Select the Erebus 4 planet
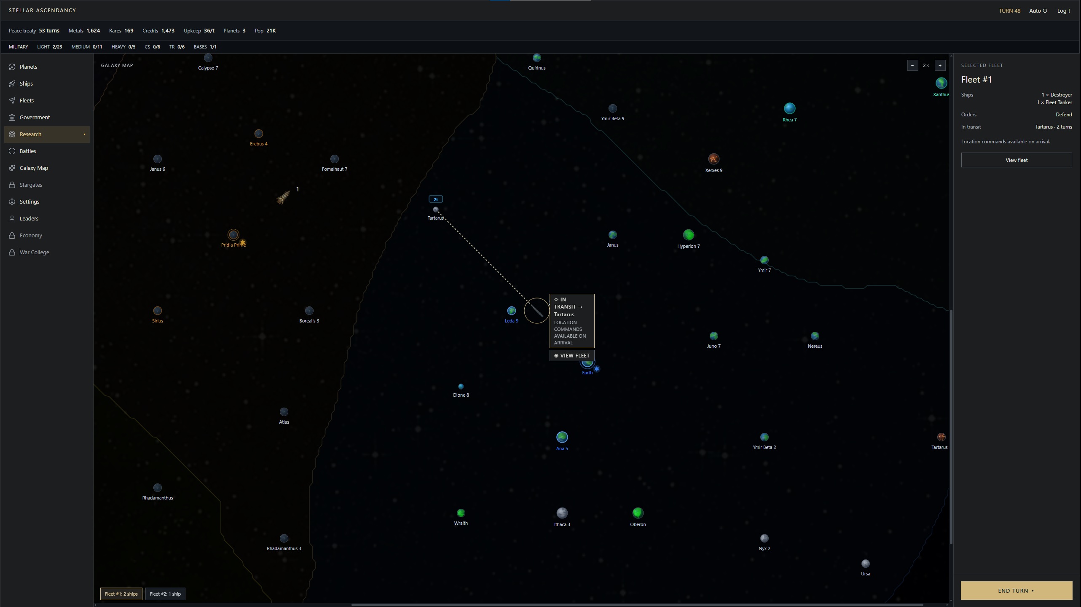Viewport: 1081px width, 607px height. (258, 134)
